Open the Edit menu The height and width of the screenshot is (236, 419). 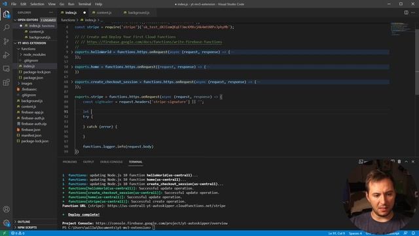[24, 4]
